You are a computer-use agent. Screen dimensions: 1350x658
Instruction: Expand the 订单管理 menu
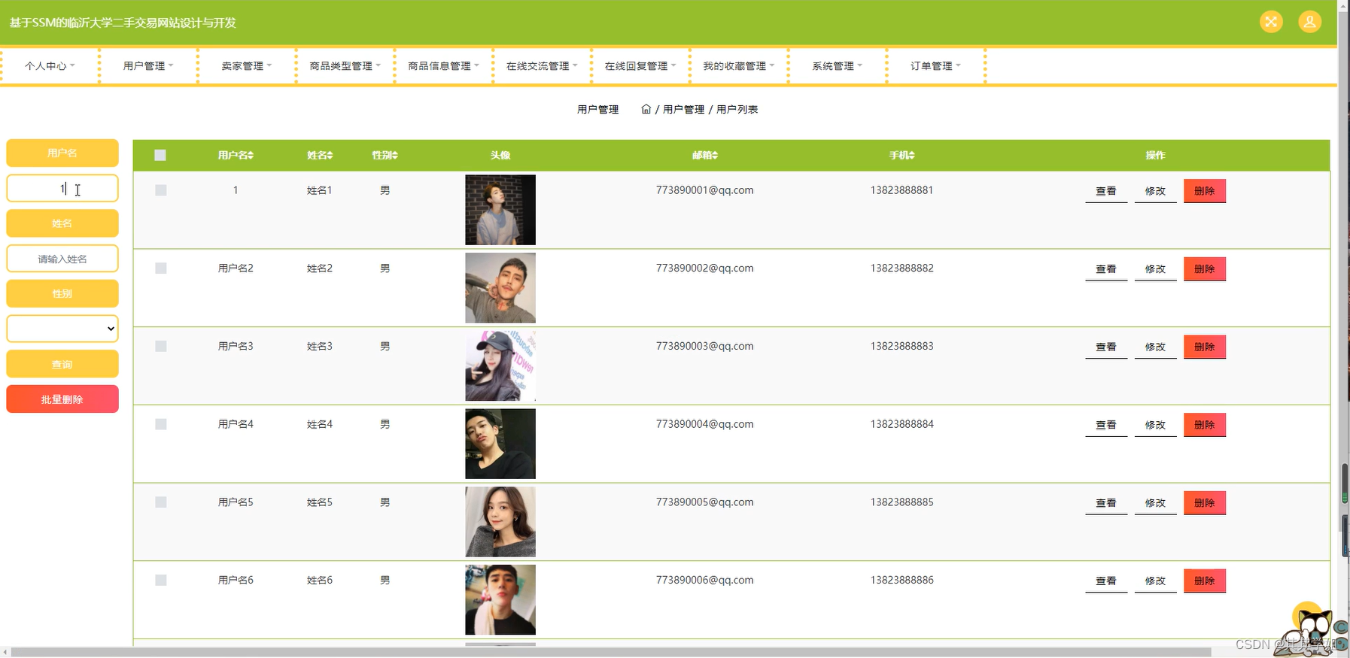click(x=935, y=66)
